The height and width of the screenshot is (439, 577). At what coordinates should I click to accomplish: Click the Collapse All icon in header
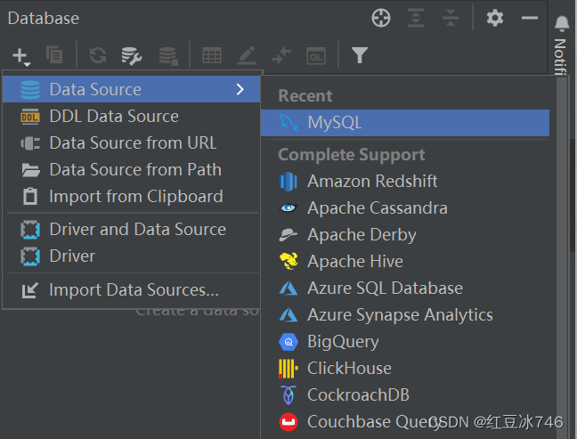[451, 18]
